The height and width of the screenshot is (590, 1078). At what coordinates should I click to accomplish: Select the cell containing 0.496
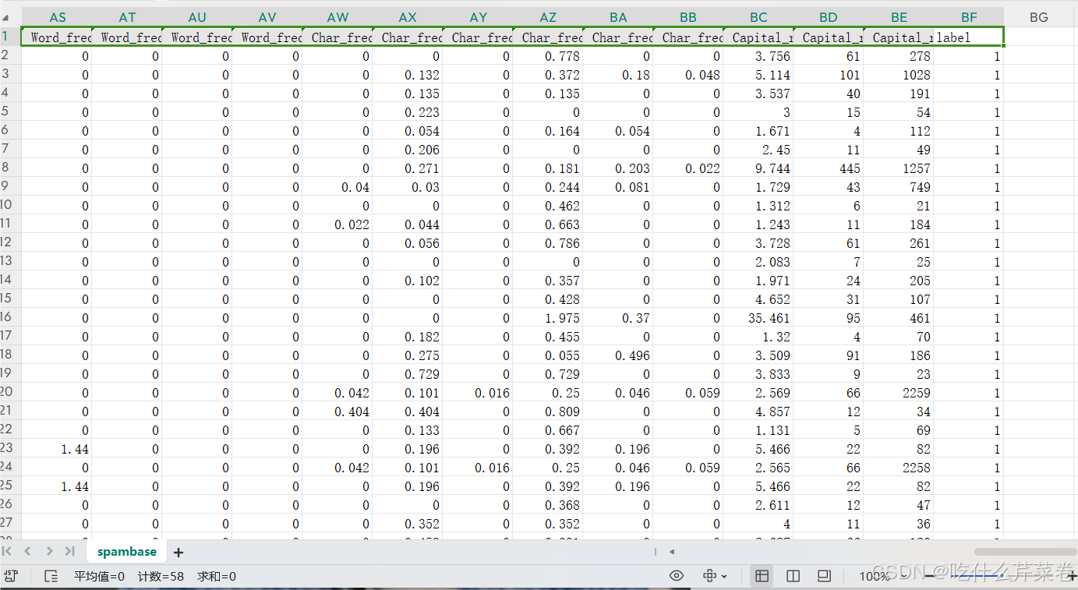[618, 355]
